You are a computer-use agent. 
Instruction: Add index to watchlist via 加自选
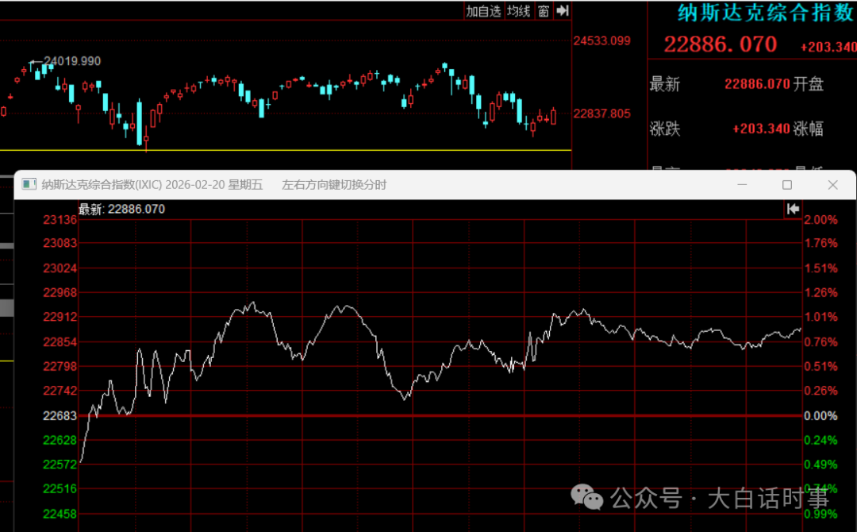[x=483, y=11]
